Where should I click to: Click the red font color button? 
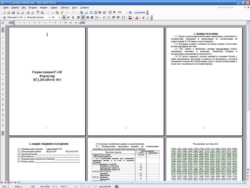coord(137,18)
